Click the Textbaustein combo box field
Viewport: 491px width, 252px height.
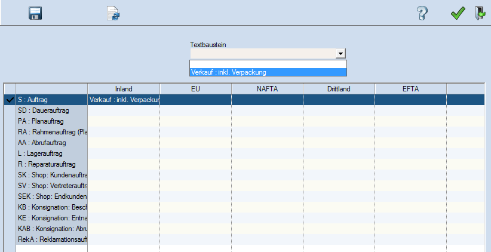[x=262, y=54]
